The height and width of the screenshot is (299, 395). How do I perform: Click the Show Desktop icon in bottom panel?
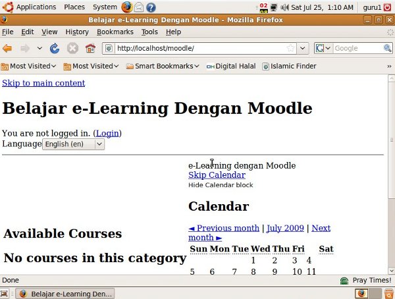pyautogui.click(x=5, y=294)
